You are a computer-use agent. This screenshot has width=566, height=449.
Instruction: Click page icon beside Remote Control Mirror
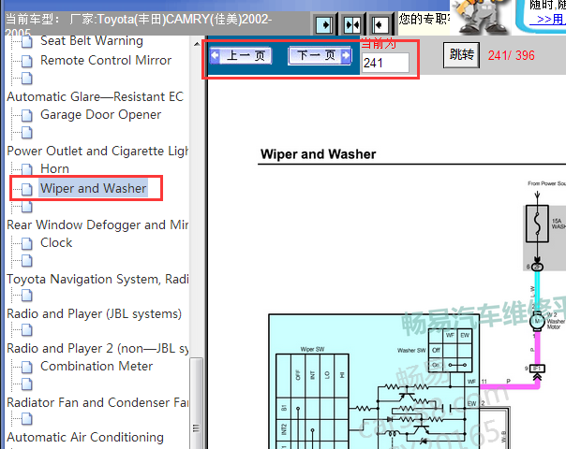27,61
